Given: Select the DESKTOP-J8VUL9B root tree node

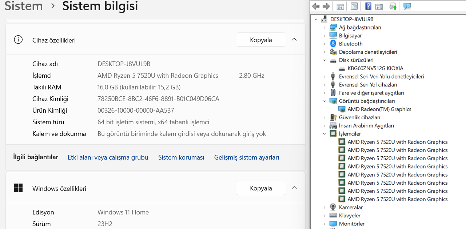Looking at the screenshot, I should pos(351,19).
